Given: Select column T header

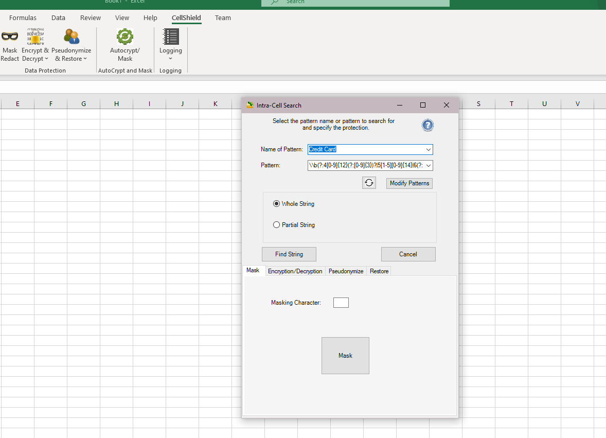Looking at the screenshot, I should 511,103.
